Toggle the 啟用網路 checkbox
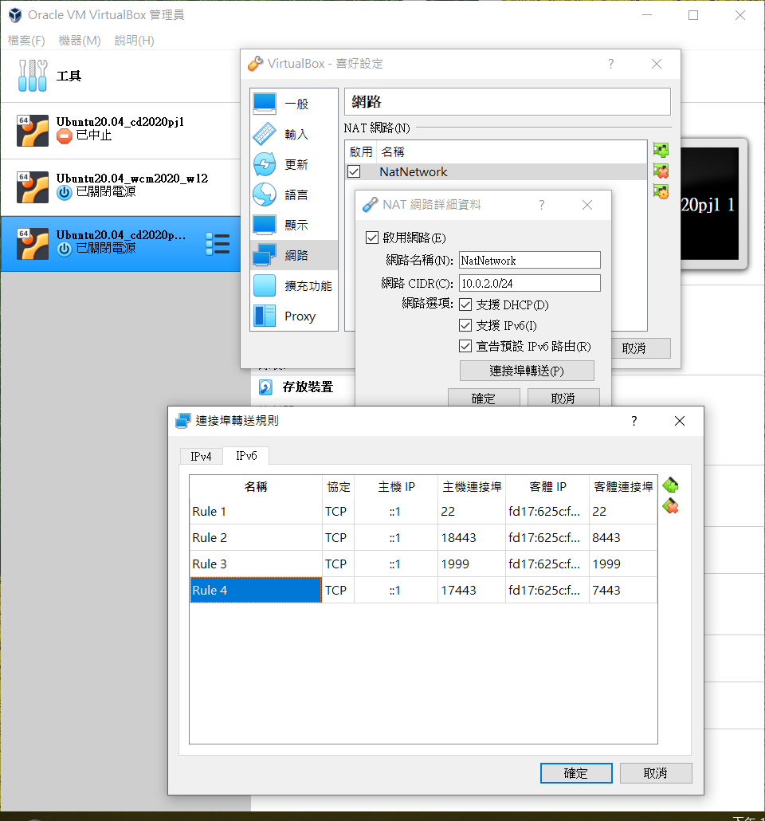The height and width of the screenshot is (821, 765). 371,238
